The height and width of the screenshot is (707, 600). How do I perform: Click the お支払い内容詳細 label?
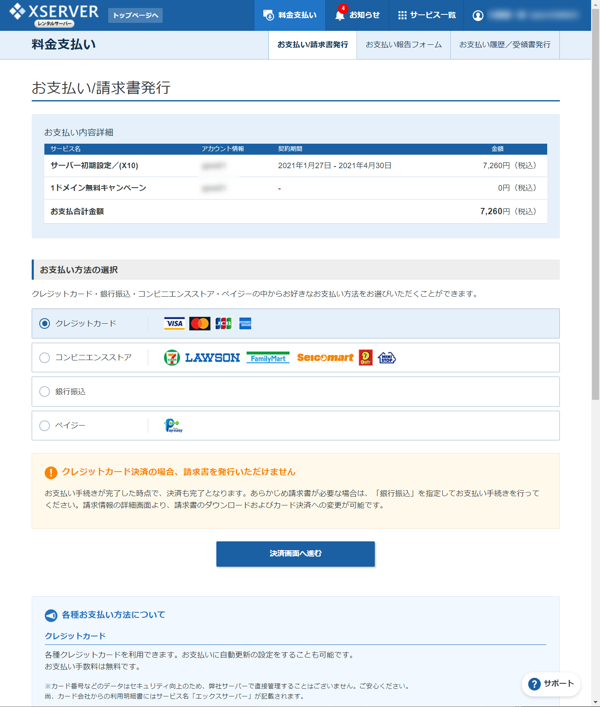(79, 133)
